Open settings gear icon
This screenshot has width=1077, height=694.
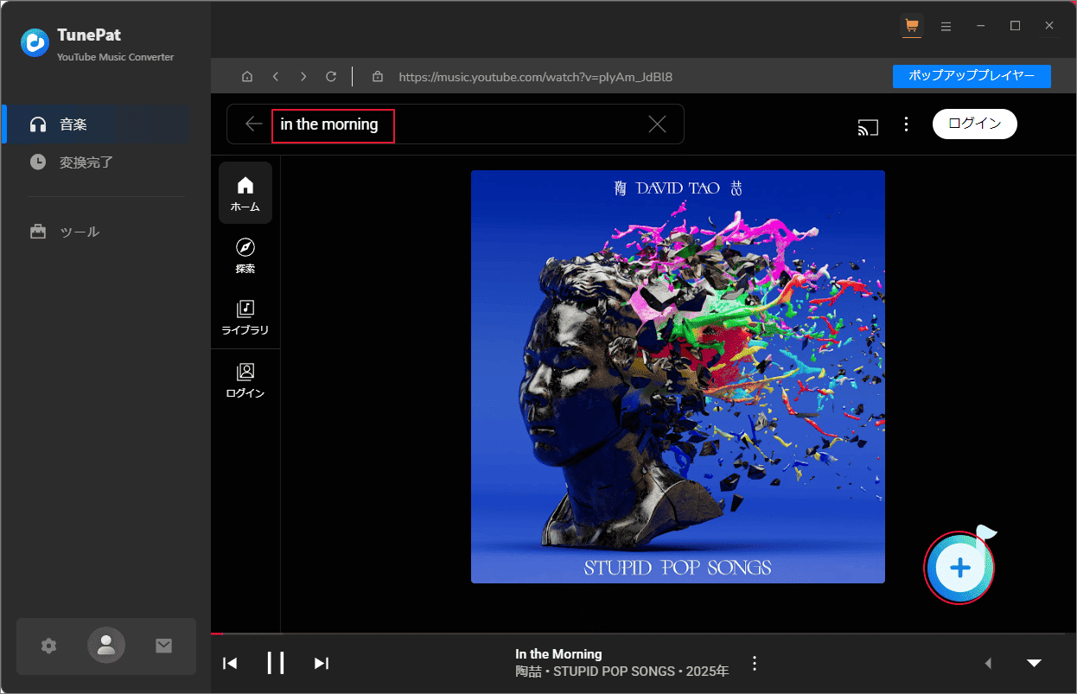coord(49,646)
